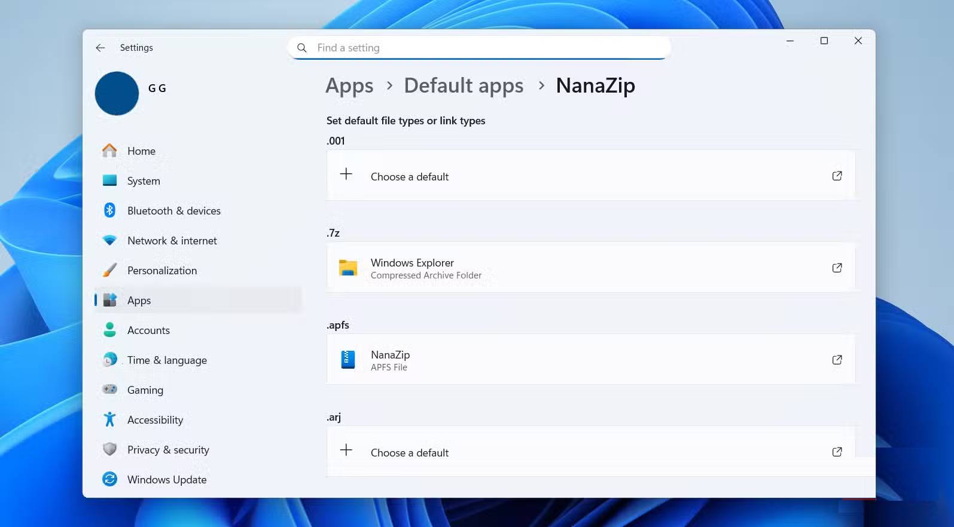Open Windows Update from the sidebar
The width and height of the screenshot is (954, 527).
click(x=166, y=480)
